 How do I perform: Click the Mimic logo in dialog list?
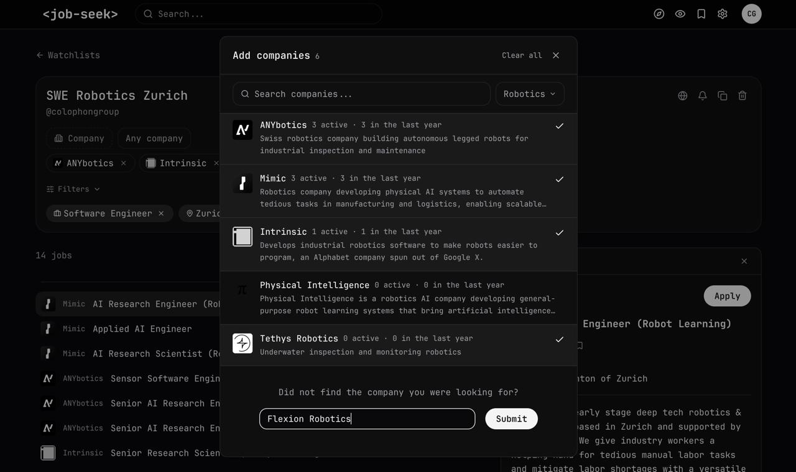243,183
